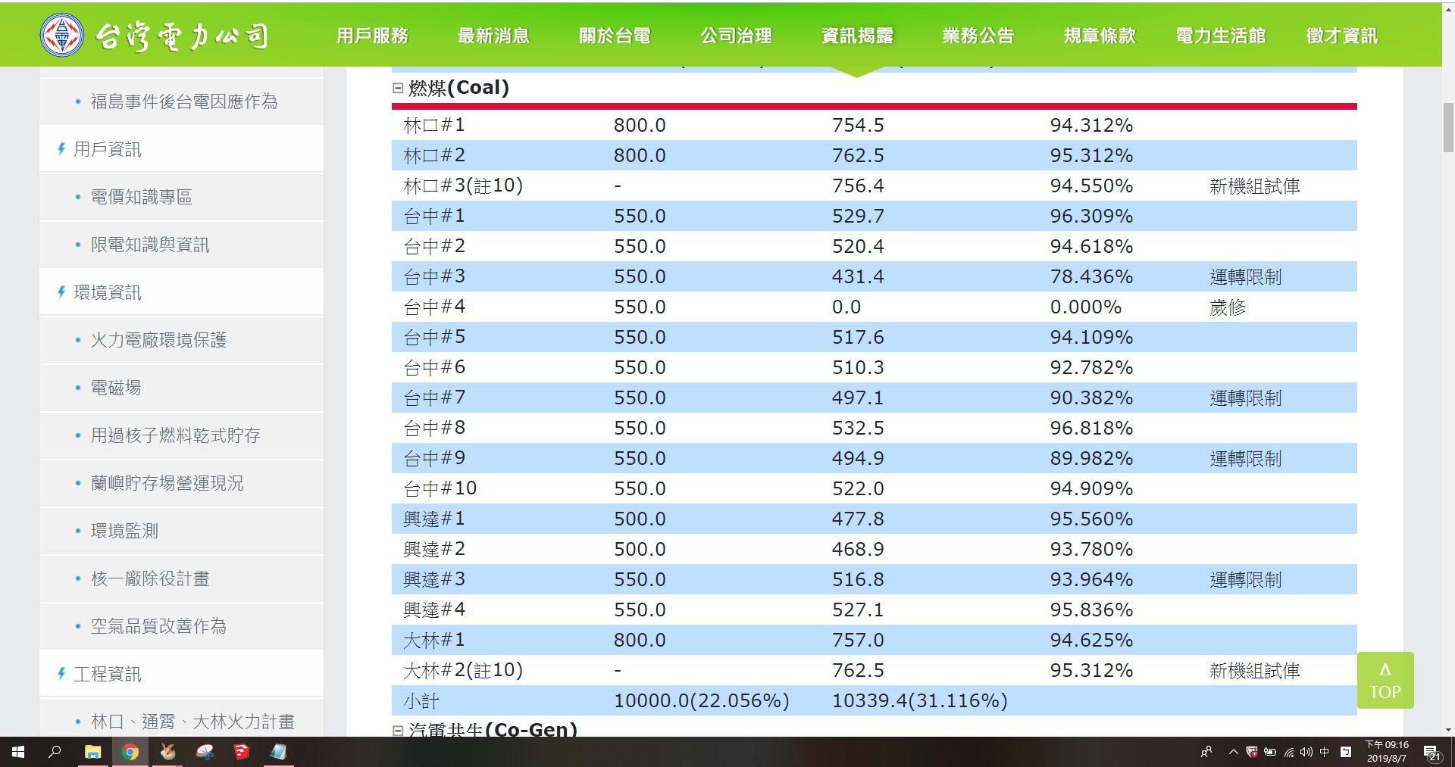Select 757.0 output for 大林#1
The width and height of the screenshot is (1455, 767).
pyautogui.click(x=858, y=640)
